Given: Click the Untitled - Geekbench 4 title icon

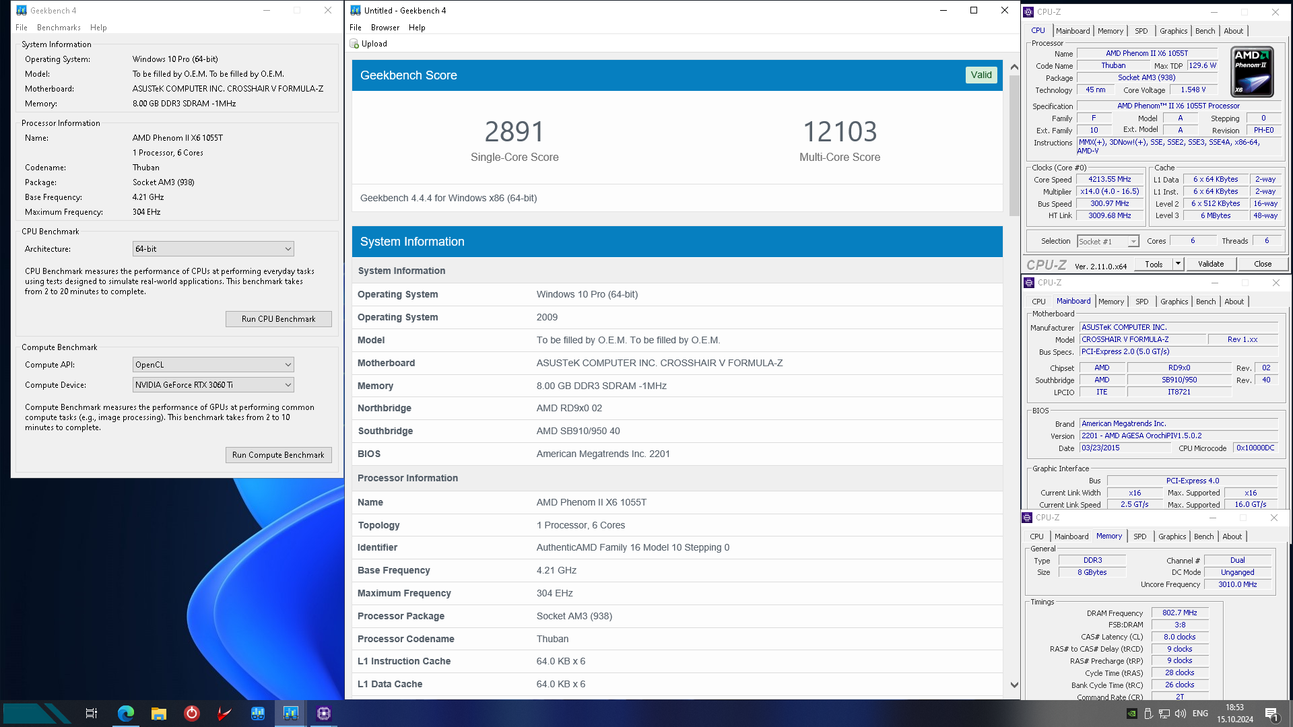Looking at the screenshot, I should [x=356, y=10].
